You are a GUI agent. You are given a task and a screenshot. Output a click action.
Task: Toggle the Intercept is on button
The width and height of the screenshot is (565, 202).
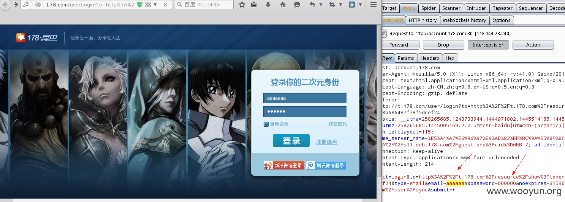coord(488,45)
